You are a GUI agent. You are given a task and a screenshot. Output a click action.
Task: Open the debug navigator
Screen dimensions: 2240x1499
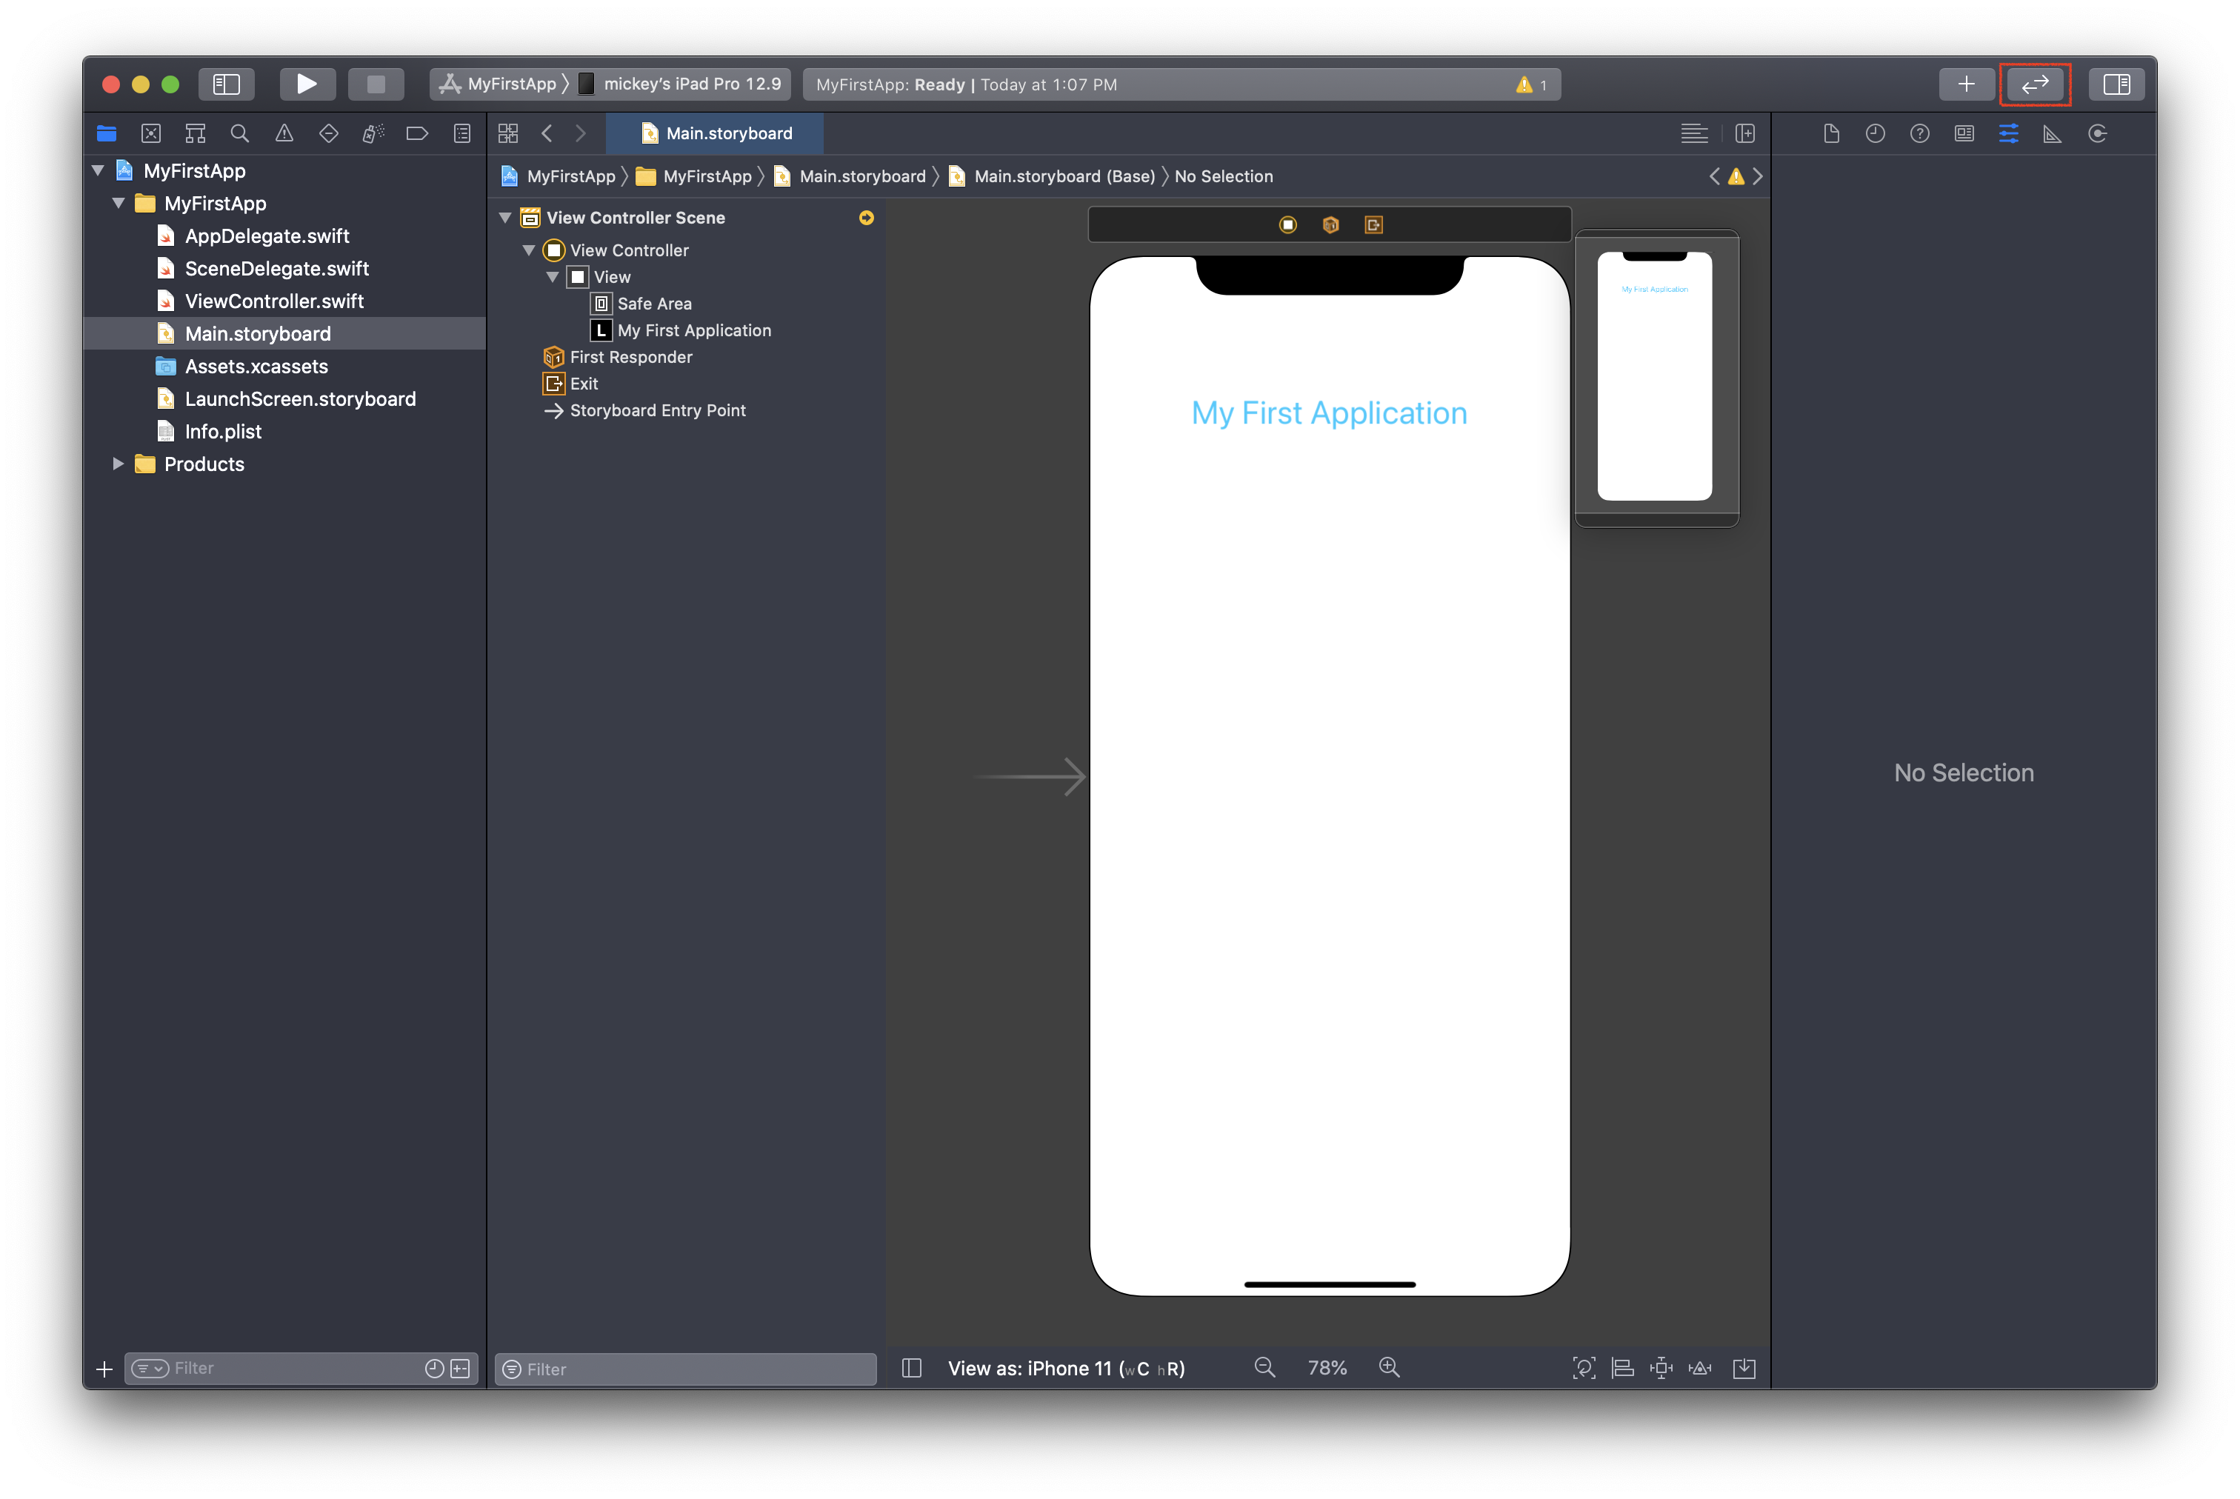pos(373,133)
